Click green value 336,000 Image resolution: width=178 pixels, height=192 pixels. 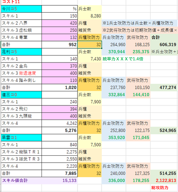click(114, 181)
